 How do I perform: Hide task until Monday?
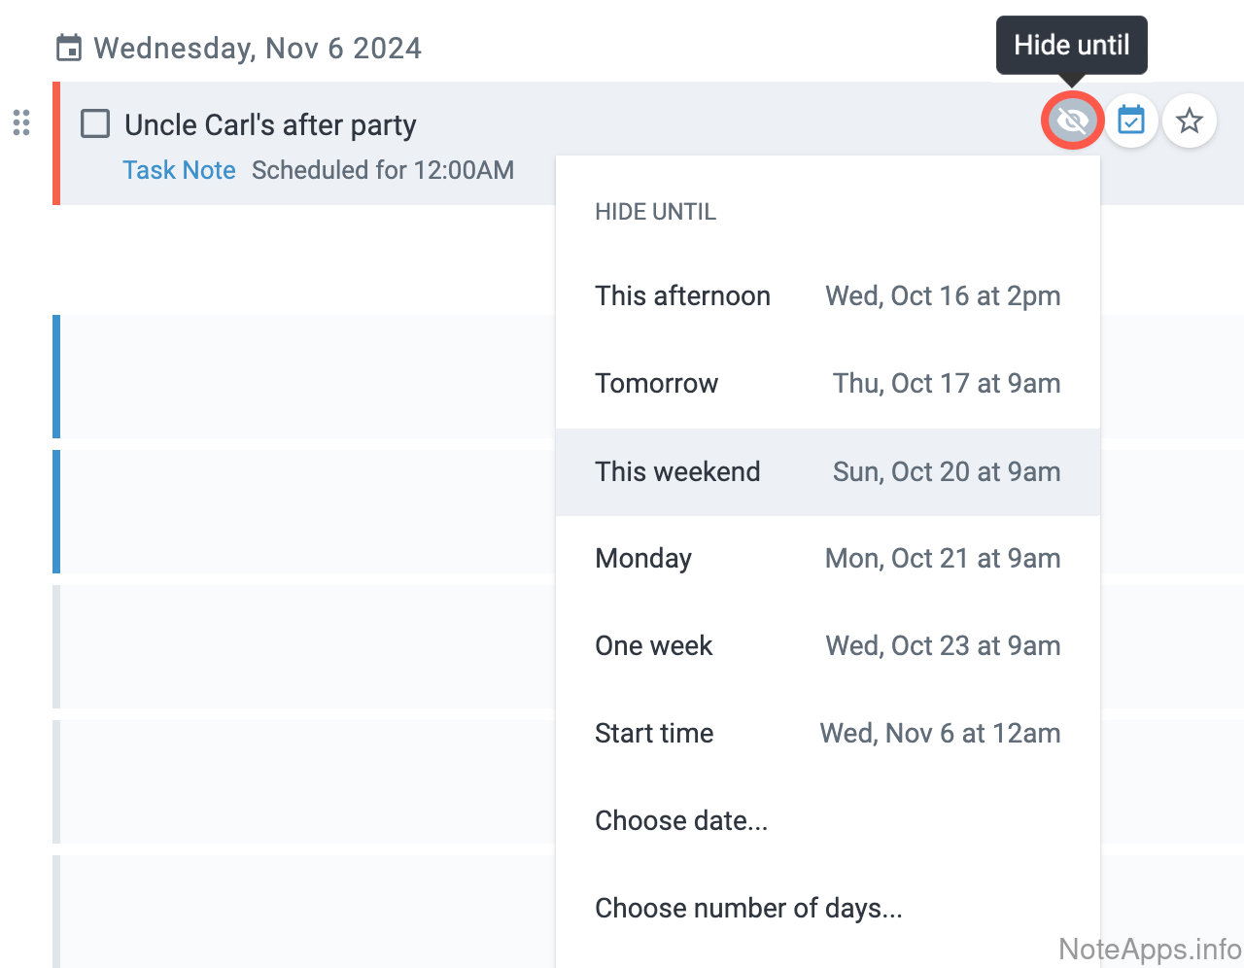pos(827,559)
